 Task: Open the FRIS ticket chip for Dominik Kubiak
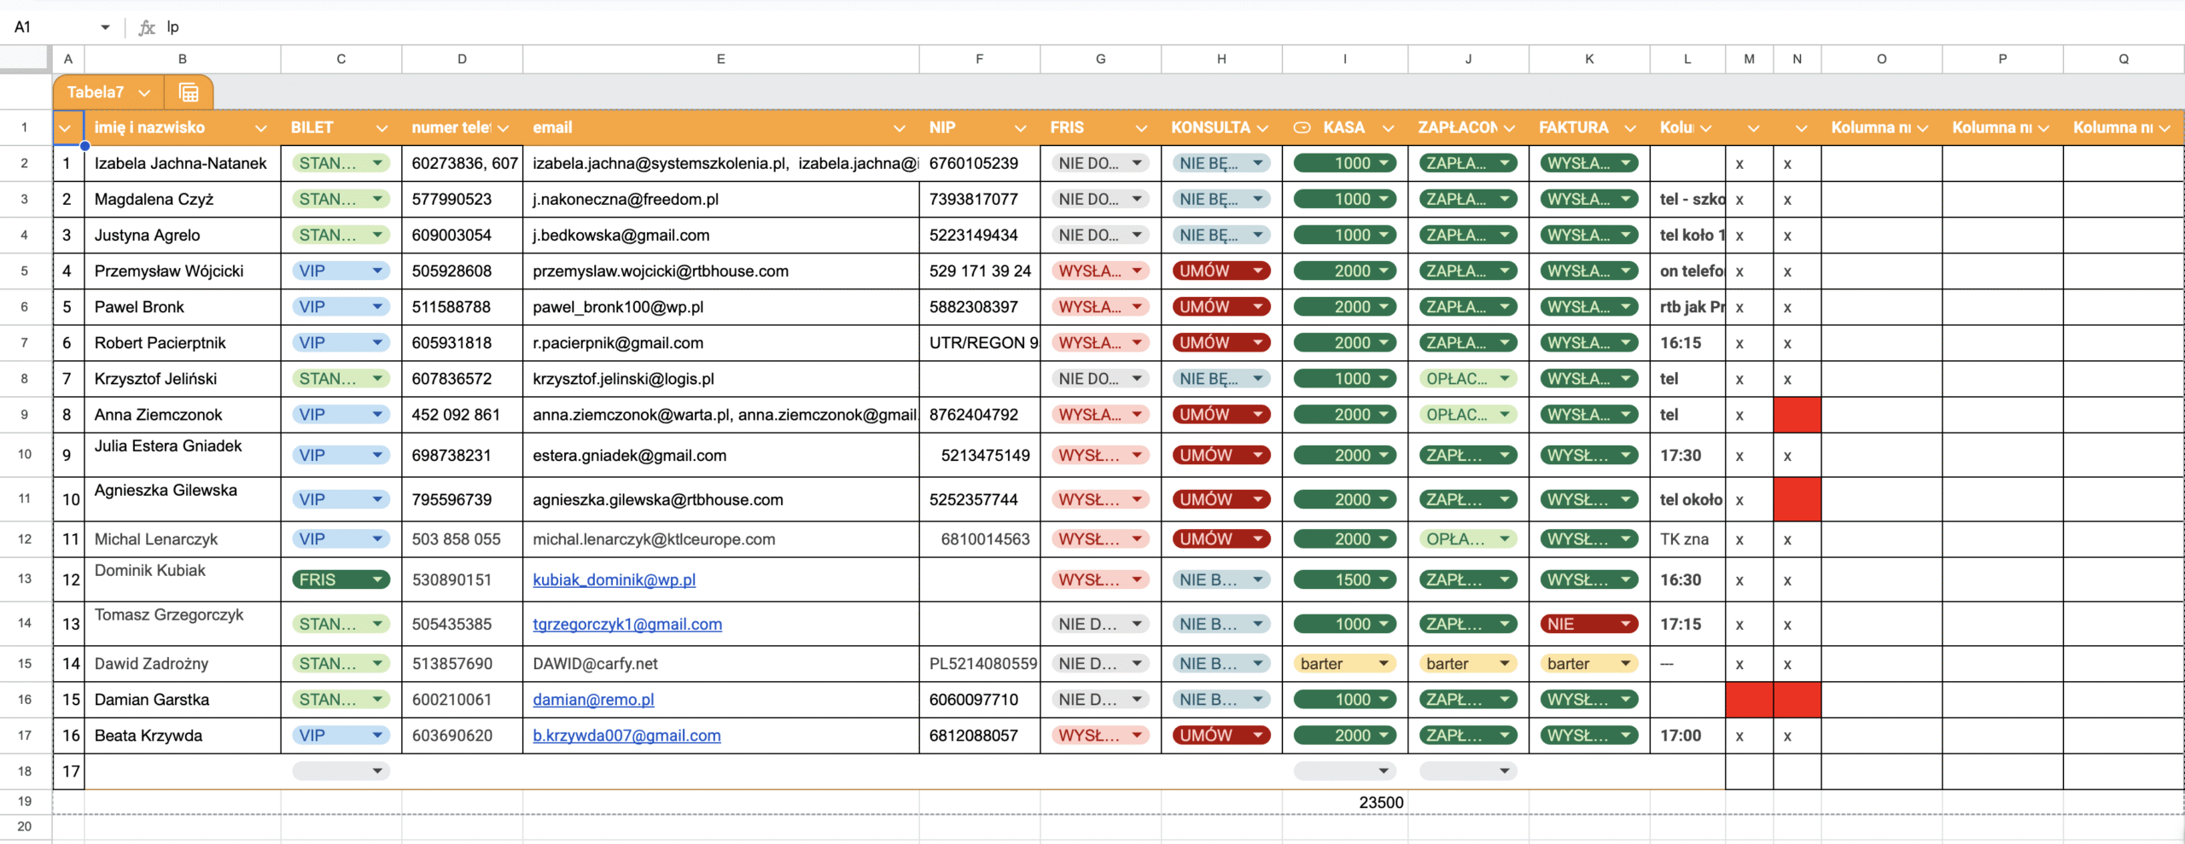(341, 579)
